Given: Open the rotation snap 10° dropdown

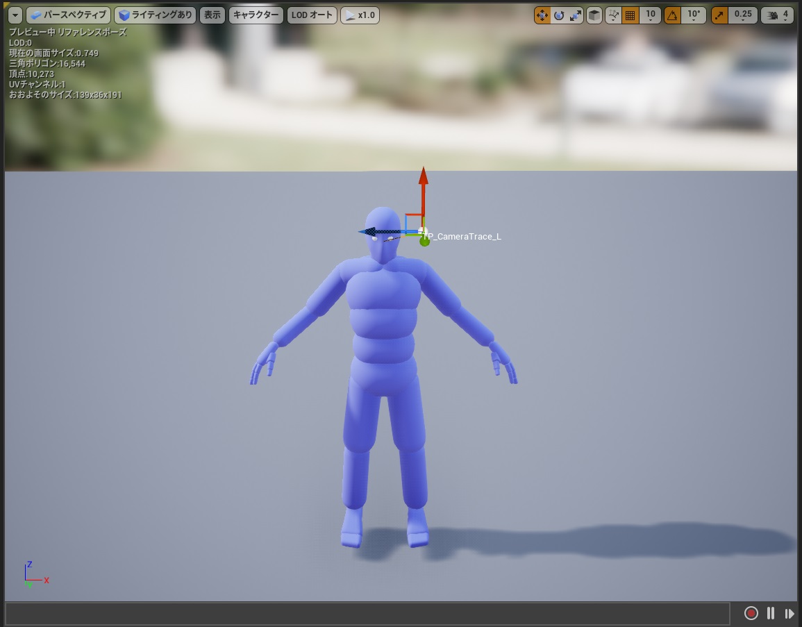Looking at the screenshot, I should [x=694, y=15].
